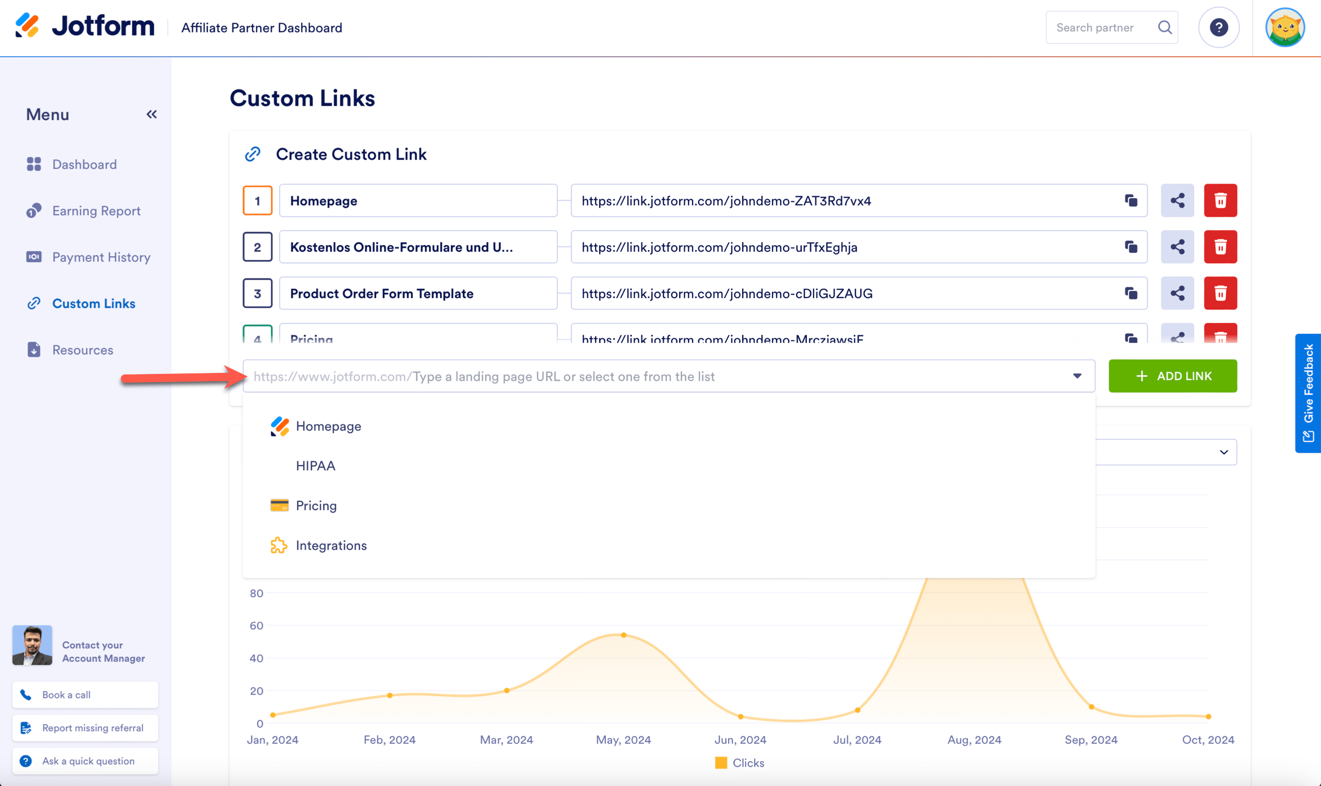Image resolution: width=1321 pixels, height=786 pixels.
Task: Click the search magnifier icon
Action: tap(1164, 27)
